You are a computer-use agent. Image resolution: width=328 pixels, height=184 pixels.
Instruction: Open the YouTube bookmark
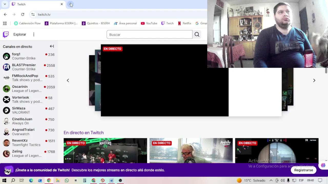pyautogui.click(x=149, y=23)
